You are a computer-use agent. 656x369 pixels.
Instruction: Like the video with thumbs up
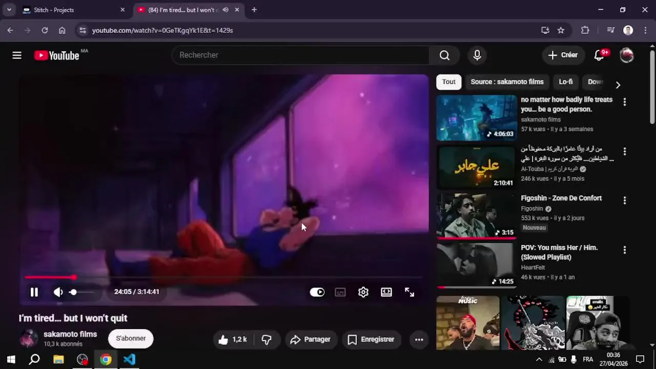pyautogui.click(x=233, y=339)
